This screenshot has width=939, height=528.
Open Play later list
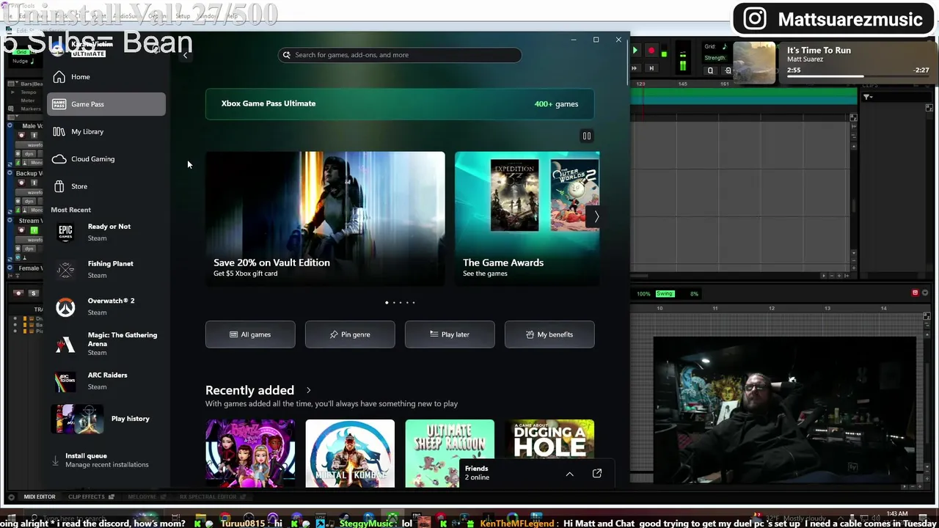tap(450, 334)
